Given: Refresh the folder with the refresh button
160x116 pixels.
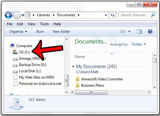Looking at the screenshot, I should pos(113,15).
